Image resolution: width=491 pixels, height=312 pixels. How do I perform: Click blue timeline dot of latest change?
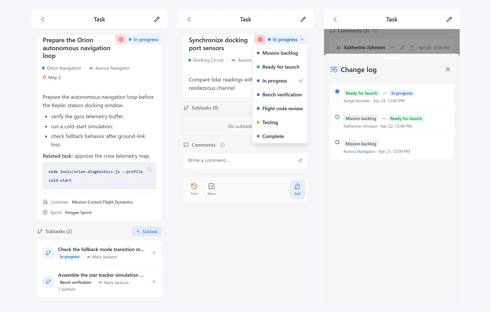pyautogui.click(x=337, y=92)
